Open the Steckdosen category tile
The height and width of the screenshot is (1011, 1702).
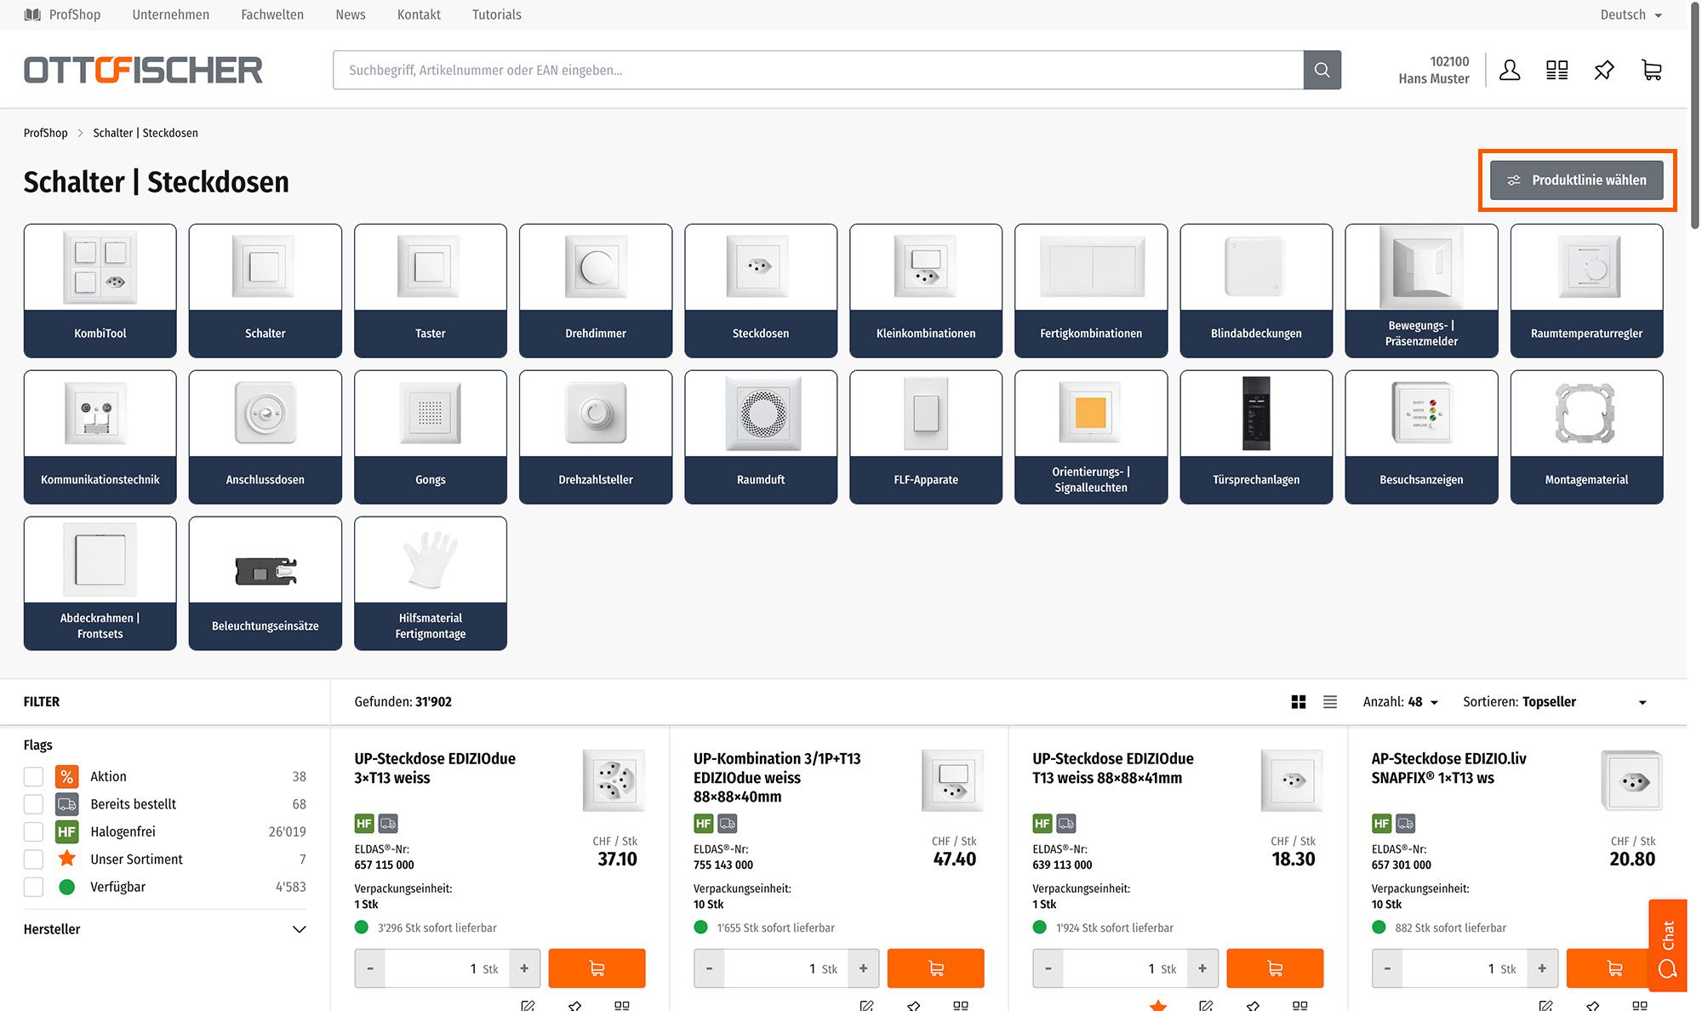[761, 290]
